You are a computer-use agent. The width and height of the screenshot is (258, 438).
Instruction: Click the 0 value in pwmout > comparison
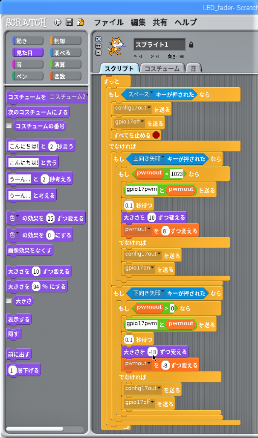coord(172,308)
